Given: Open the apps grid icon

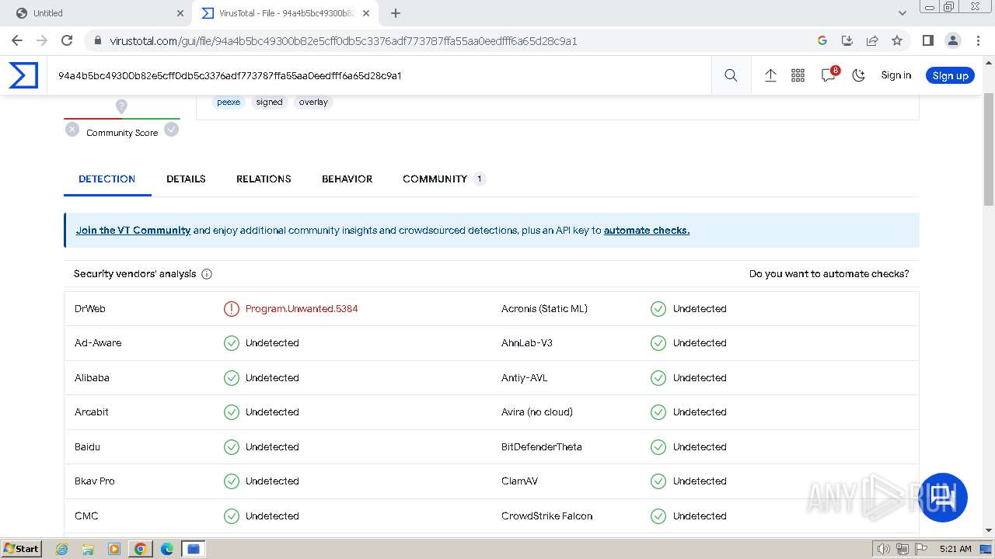Looking at the screenshot, I should coord(798,75).
